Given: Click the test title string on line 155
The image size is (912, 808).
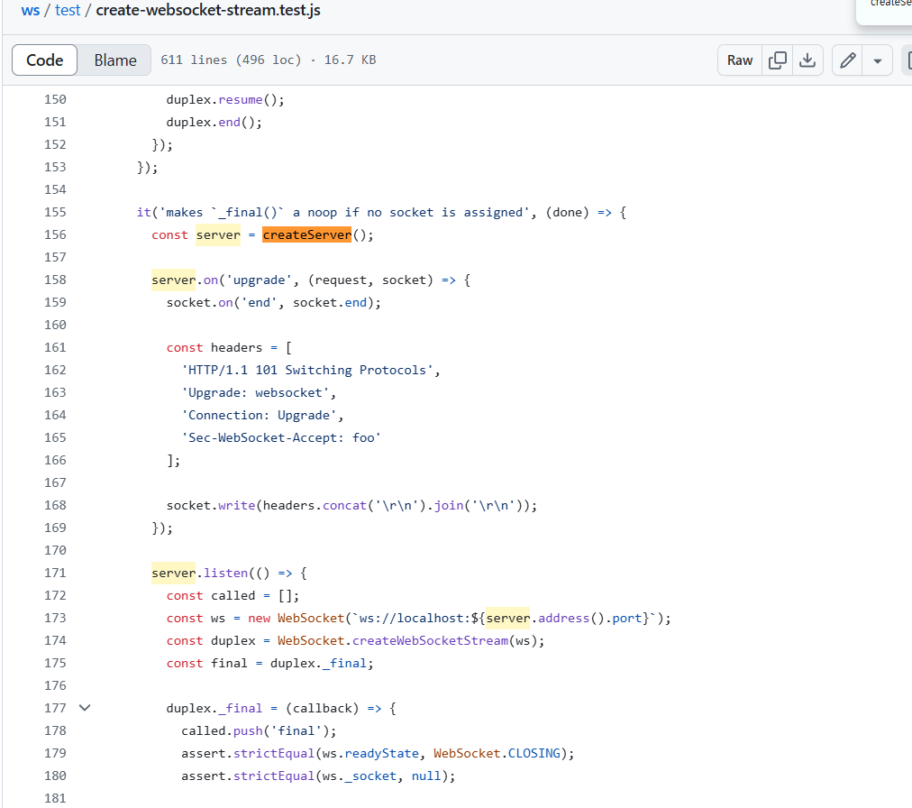Looking at the screenshot, I should pos(344,213).
